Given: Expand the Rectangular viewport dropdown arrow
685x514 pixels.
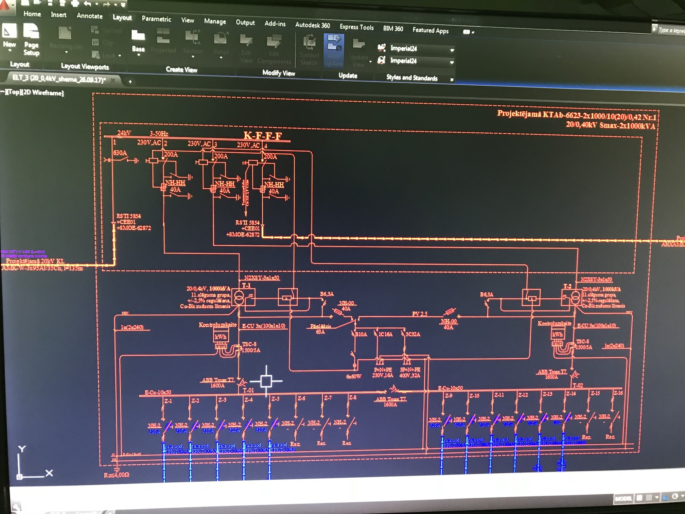Looking at the screenshot, I should (x=66, y=52).
